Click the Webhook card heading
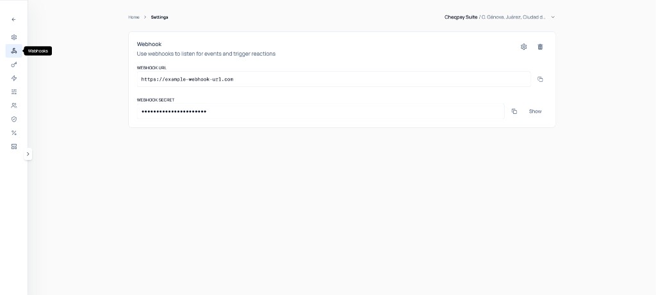The height and width of the screenshot is (295, 656). pyautogui.click(x=149, y=44)
